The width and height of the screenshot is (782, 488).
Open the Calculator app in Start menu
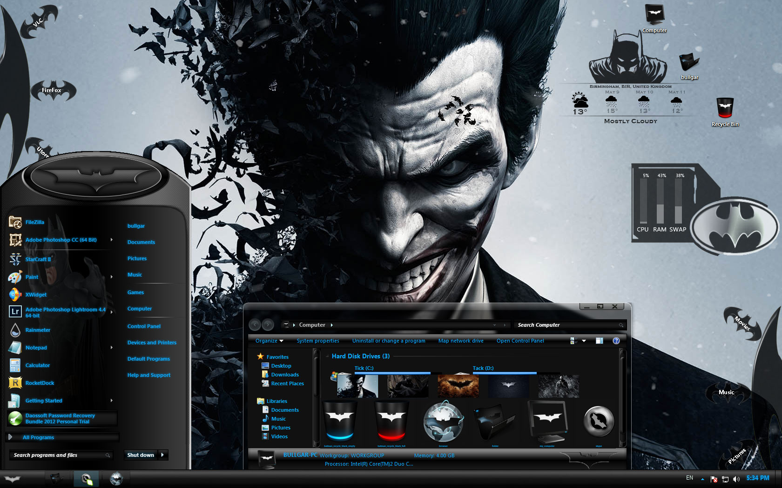37,365
